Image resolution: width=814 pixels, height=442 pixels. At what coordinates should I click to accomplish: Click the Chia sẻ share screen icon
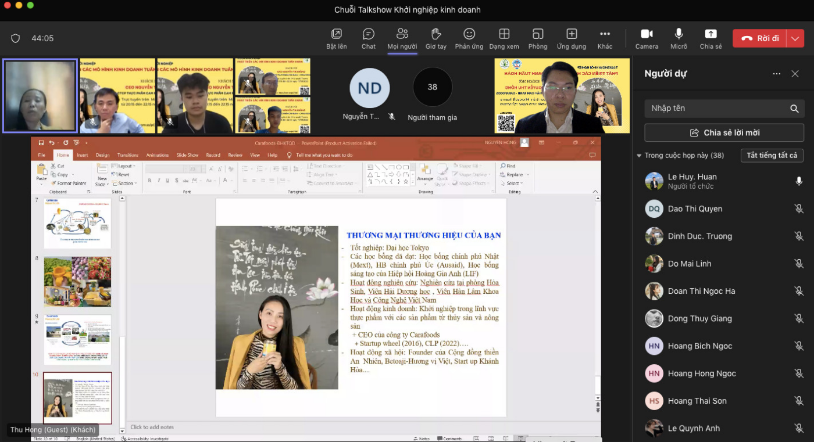click(x=711, y=34)
